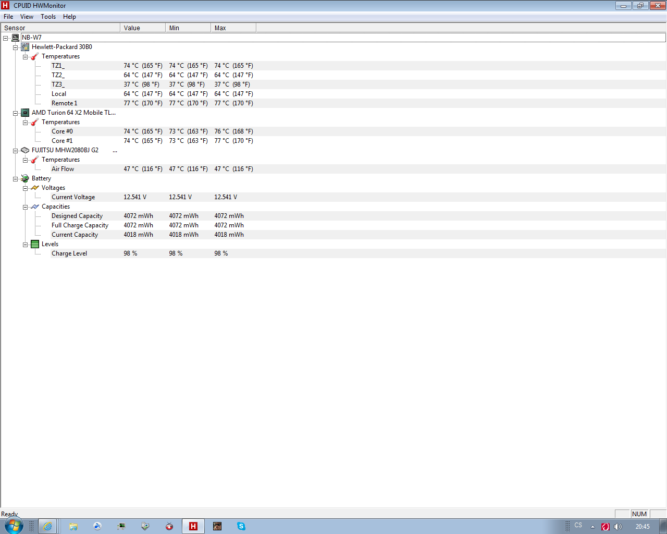Collapse the Voltages node

point(25,188)
